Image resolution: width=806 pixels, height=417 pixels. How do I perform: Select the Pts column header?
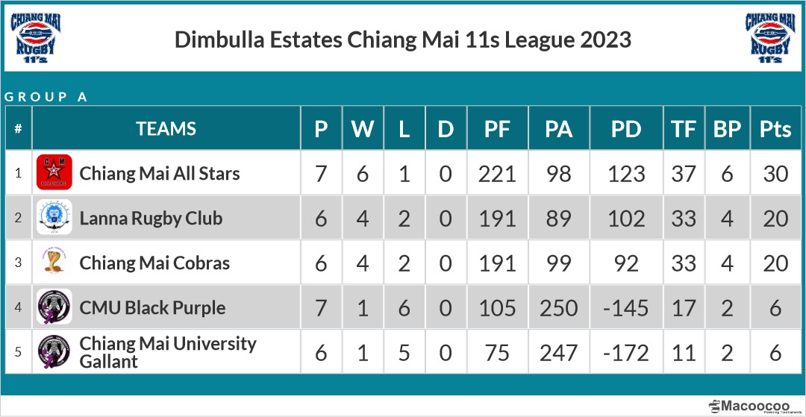click(775, 129)
